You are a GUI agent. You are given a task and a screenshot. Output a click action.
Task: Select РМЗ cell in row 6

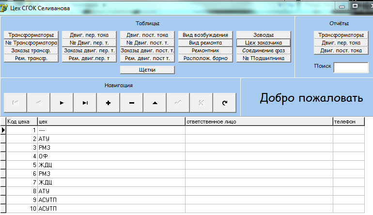tap(111, 174)
